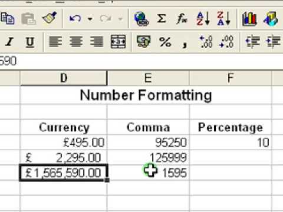Click the Redo arrow icon

click(x=105, y=19)
